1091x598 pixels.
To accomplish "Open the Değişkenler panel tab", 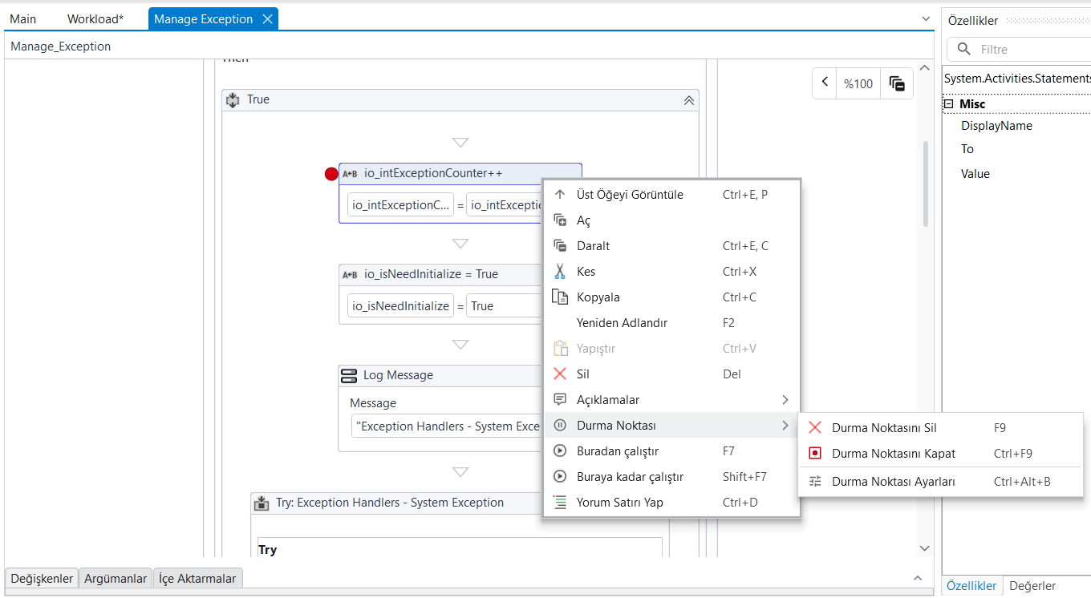I will (x=42, y=578).
